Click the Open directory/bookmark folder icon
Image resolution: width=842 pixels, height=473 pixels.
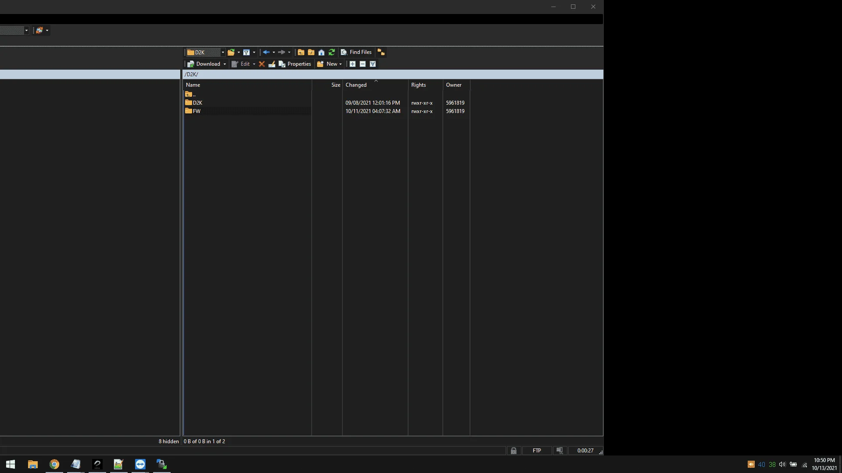tap(231, 53)
